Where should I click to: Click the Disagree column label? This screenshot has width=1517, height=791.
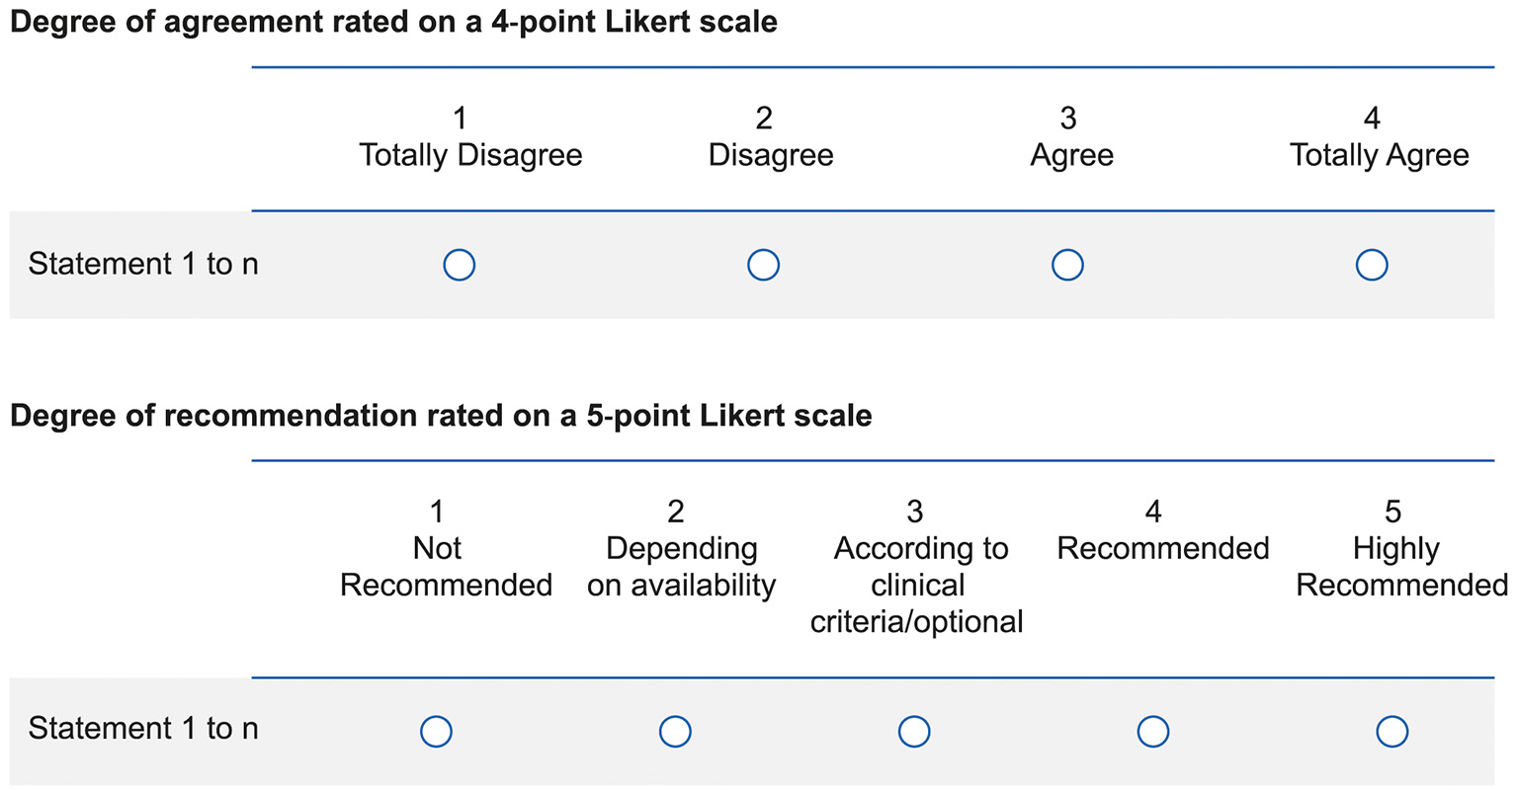(x=771, y=155)
